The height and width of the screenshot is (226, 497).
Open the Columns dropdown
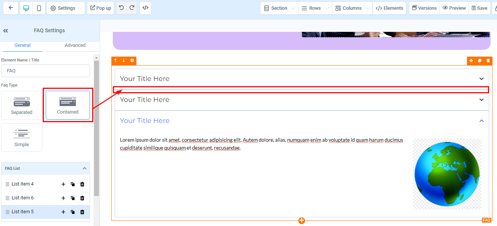(x=352, y=8)
